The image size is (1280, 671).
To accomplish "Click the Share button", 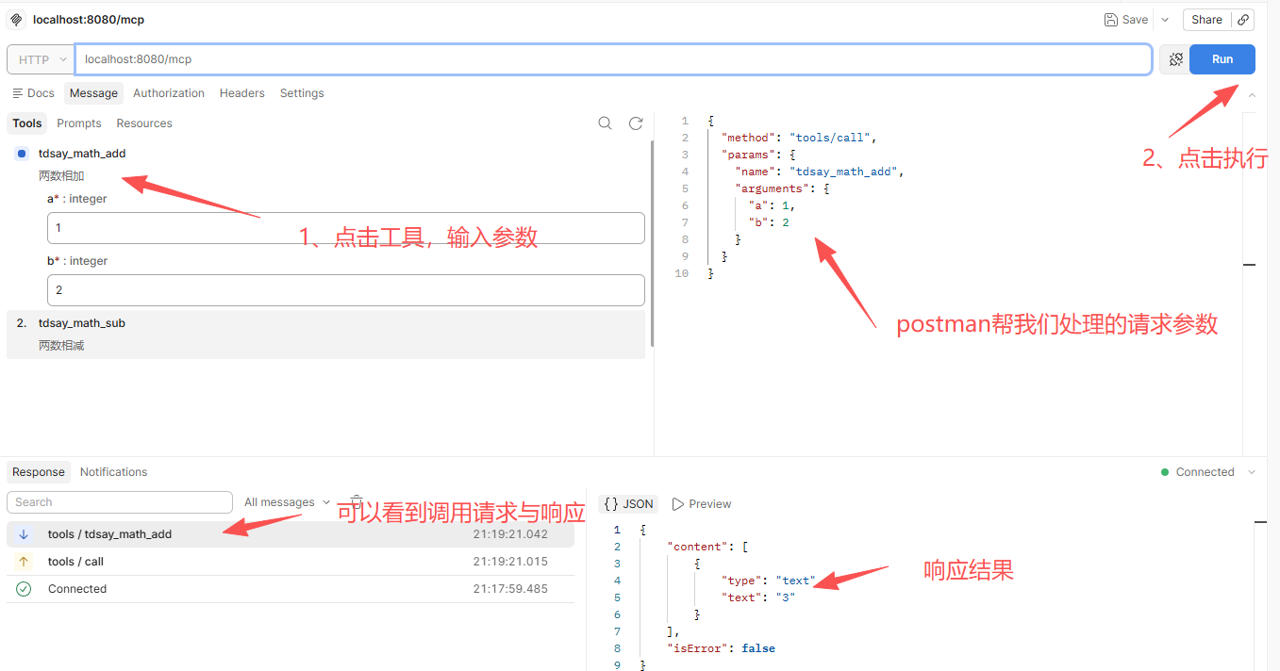I will coord(1206,20).
